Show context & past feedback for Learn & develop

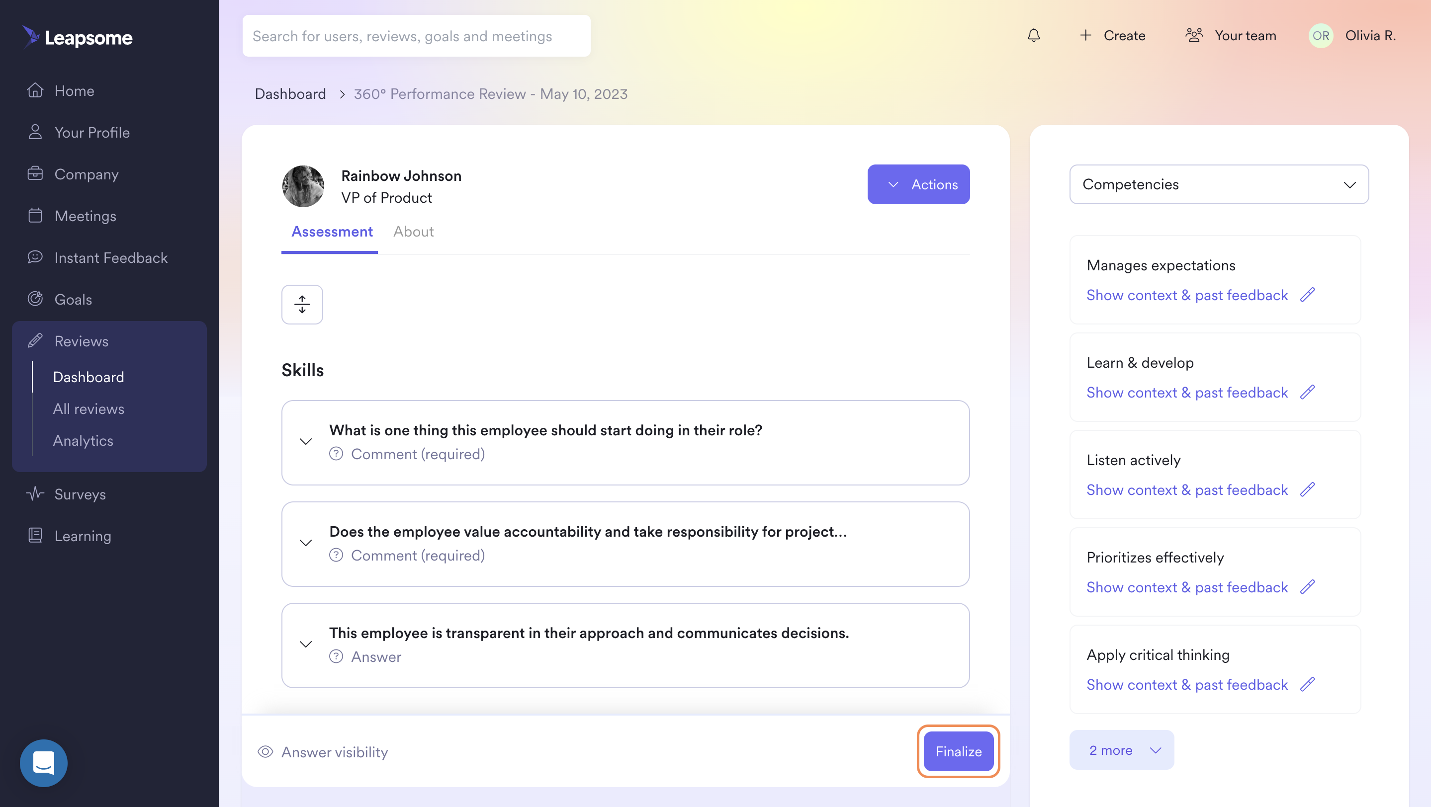point(1187,393)
